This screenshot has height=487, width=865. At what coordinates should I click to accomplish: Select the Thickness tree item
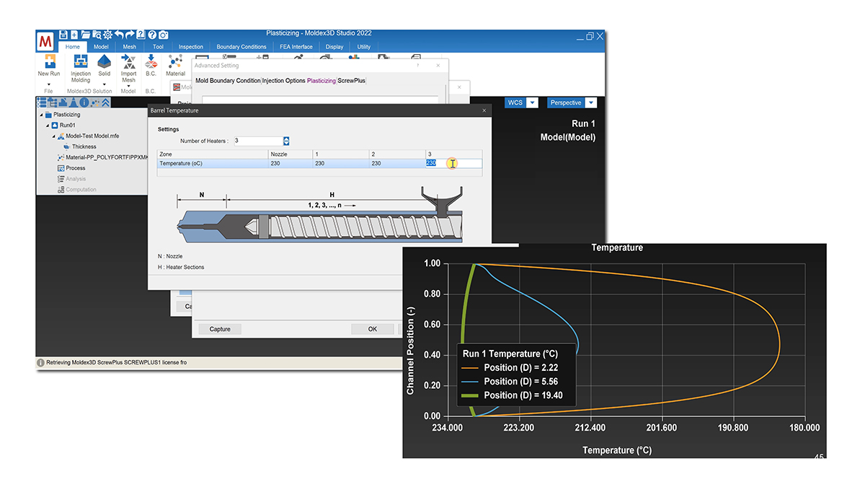pos(84,147)
